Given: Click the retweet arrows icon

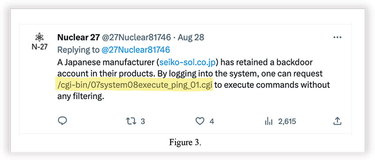Looking at the screenshot, I should click(131, 122).
